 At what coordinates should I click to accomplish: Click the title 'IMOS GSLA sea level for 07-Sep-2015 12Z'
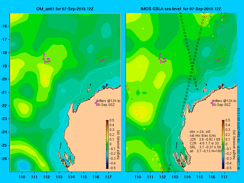181,9
